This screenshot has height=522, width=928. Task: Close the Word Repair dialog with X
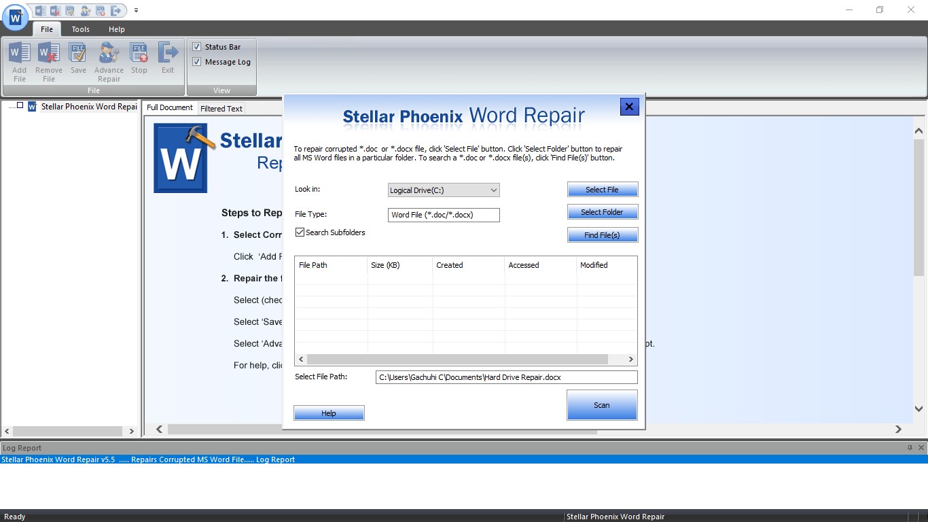click(x=629, y=107)
